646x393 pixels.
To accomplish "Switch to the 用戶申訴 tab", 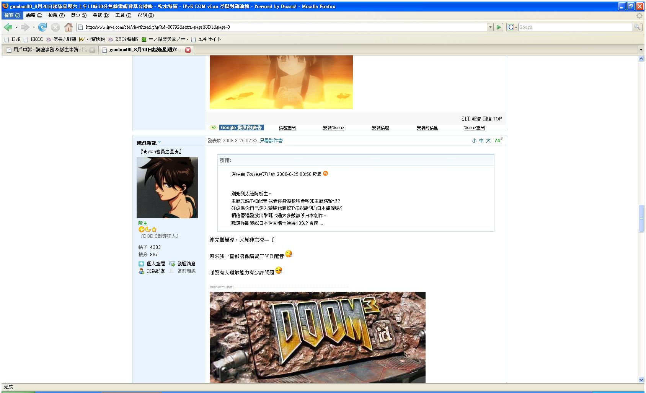I will (50, 50).
